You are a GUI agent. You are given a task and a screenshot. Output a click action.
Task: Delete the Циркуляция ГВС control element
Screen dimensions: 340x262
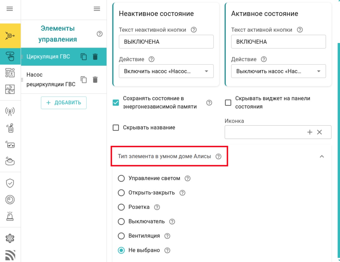[x=95, y=57]
